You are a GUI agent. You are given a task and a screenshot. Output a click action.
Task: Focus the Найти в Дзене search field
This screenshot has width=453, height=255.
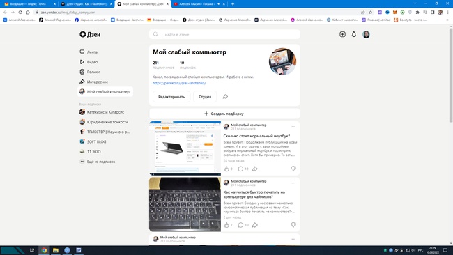click(224, 34)
